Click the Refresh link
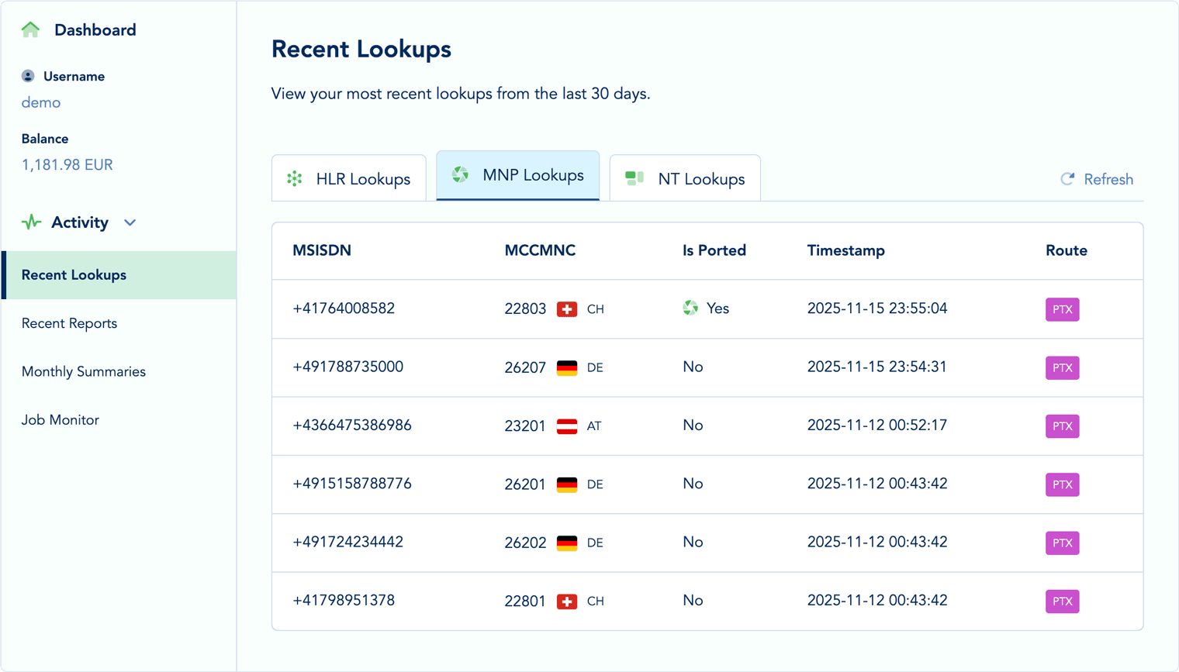The width and height of the screenshot is (1179, 672). (1108, 179)
